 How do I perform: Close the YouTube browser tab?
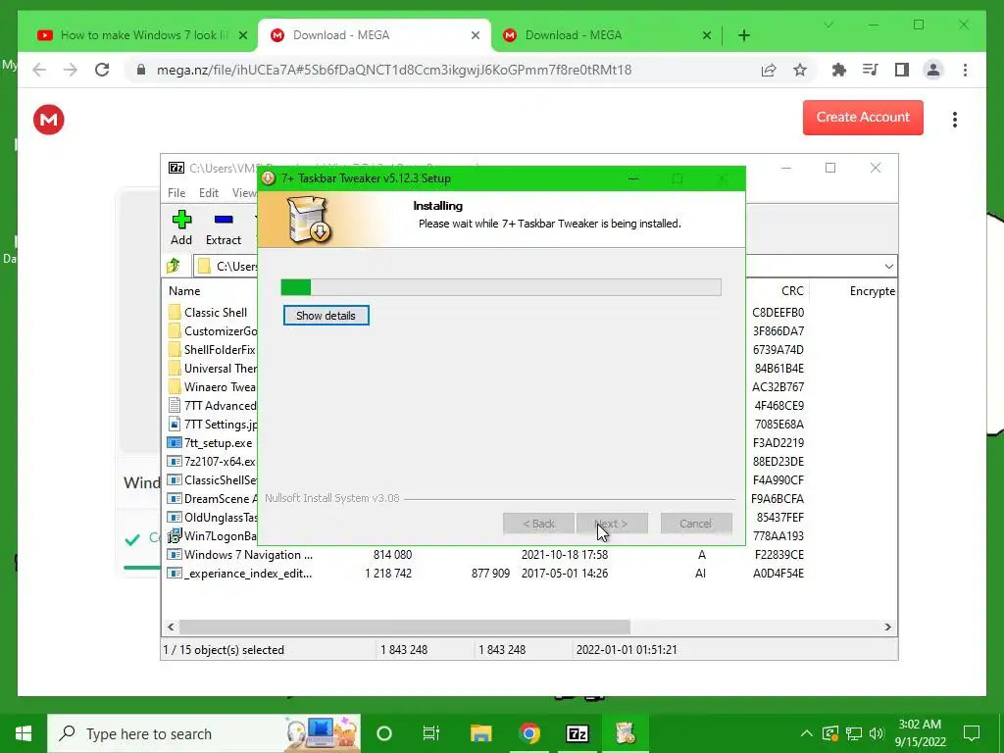point(243,36)
